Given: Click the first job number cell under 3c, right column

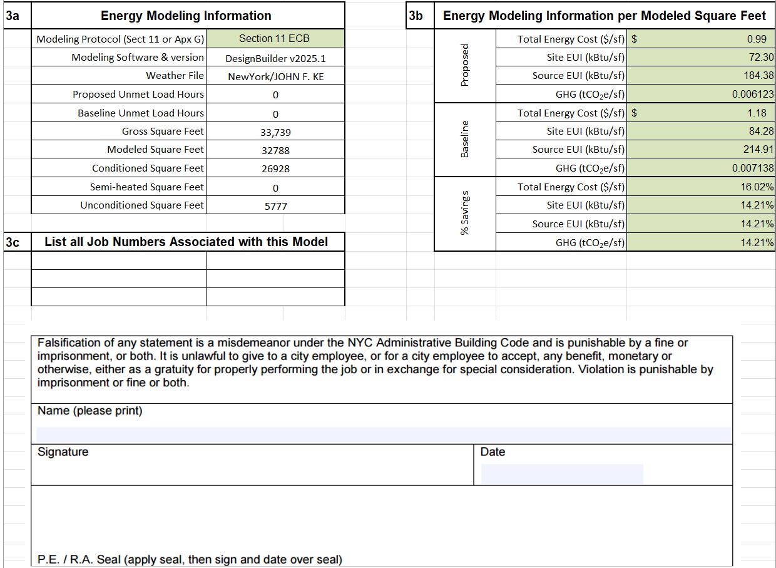Looking at the screenshot, I should click(275, 261).
